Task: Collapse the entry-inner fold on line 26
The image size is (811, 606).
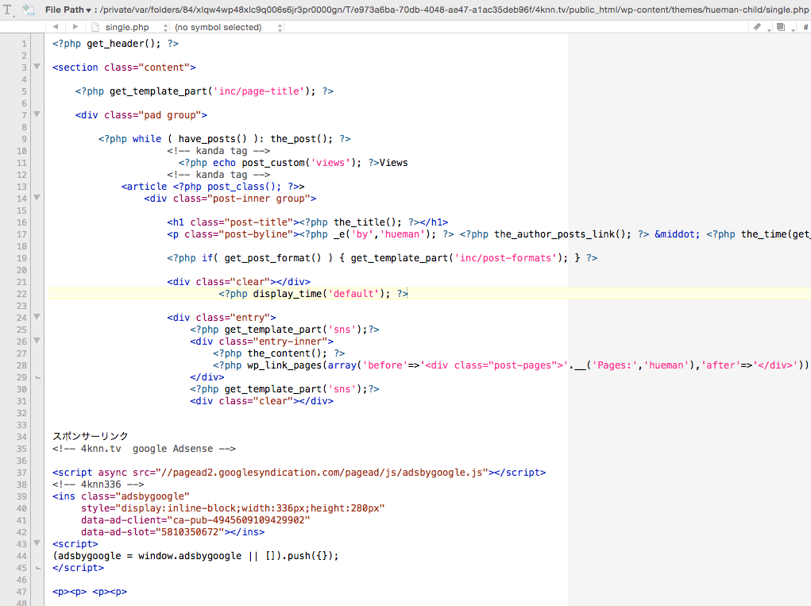Action: (x=37, y=340)
